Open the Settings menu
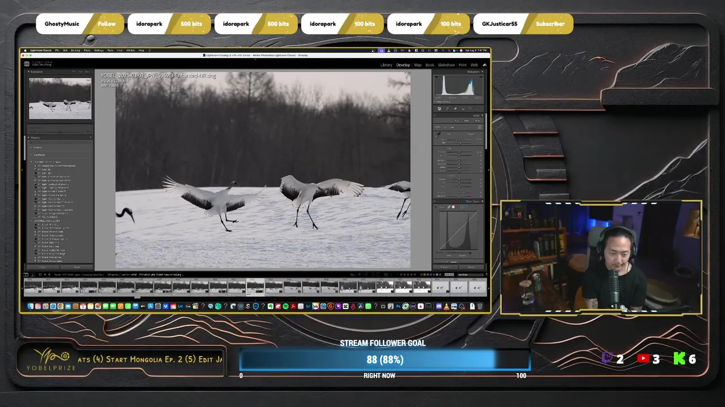Viewport: 725px width, 407px height. tap(99, 50)
